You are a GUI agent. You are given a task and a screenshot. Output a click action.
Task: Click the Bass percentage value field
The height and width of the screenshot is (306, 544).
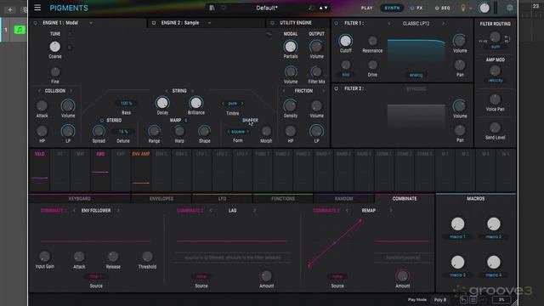click(x=127, y=104)
